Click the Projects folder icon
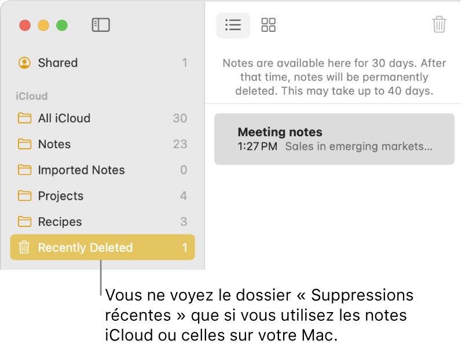The width and height of the screenshot is (462, 348). 24,196
